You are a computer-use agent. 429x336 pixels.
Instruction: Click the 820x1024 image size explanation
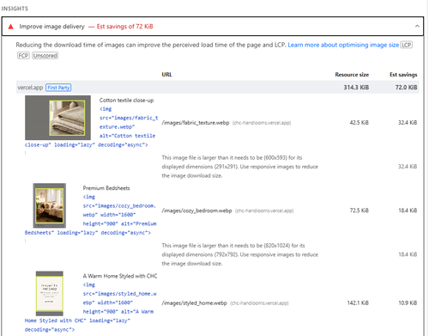(240, 254)
